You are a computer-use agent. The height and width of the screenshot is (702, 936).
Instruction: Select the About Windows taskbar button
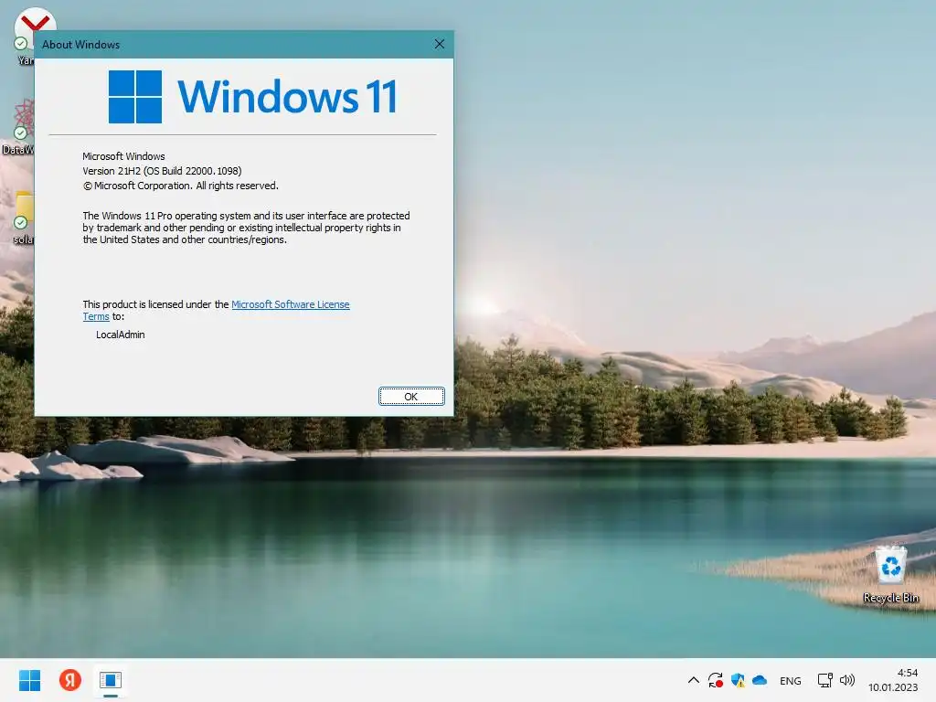111,680
